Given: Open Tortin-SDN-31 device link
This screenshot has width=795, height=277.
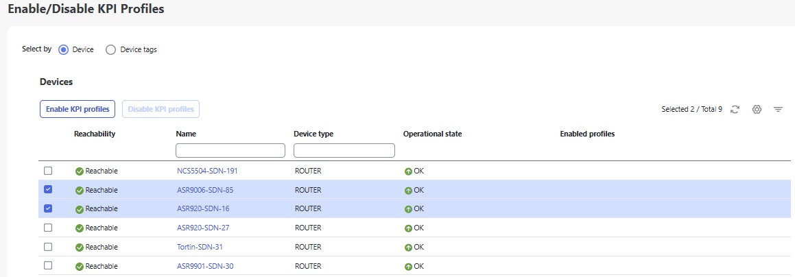Looking at the screenshot, I should click(x=200, y=247).
